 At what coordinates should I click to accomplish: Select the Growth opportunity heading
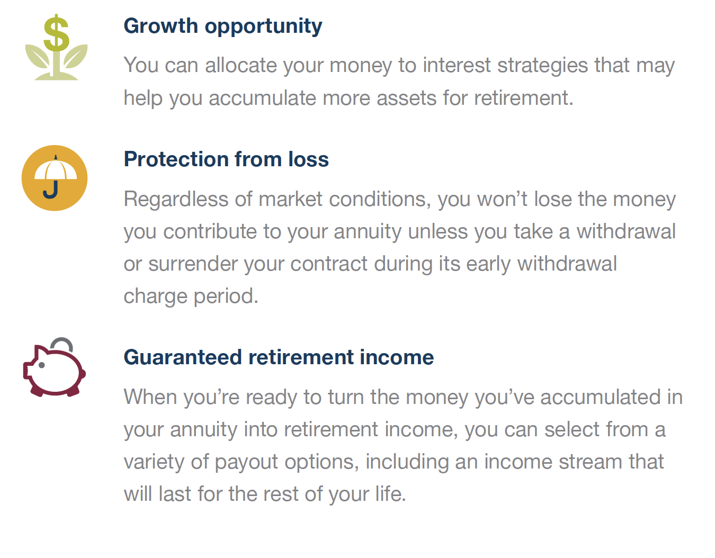pos(222,26)
